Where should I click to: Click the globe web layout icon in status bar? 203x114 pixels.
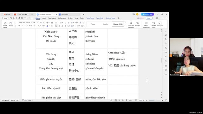(x=126, y=100)
